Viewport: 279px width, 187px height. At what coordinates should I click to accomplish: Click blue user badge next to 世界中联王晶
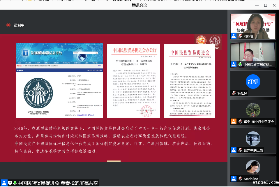(234, 150)
